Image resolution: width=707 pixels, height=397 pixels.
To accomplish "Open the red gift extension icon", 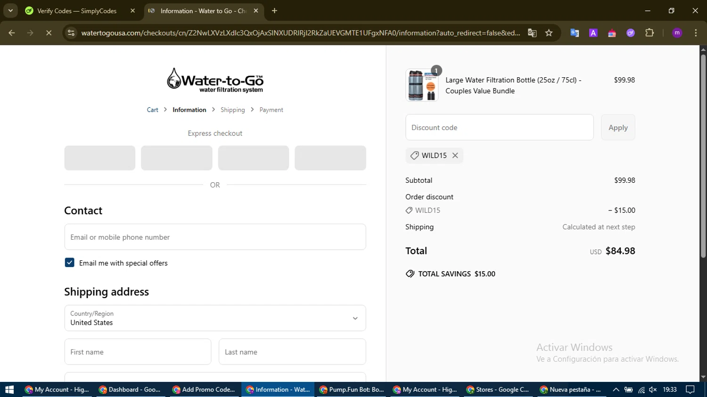I will click(612, 33).
